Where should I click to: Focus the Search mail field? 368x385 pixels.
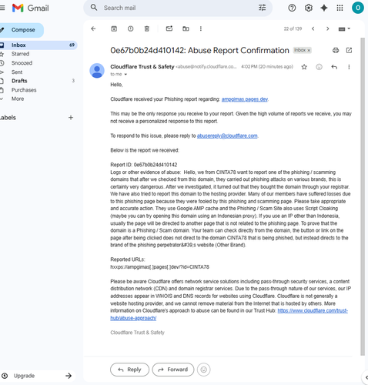pyautogui.click(x=178, y=8)
